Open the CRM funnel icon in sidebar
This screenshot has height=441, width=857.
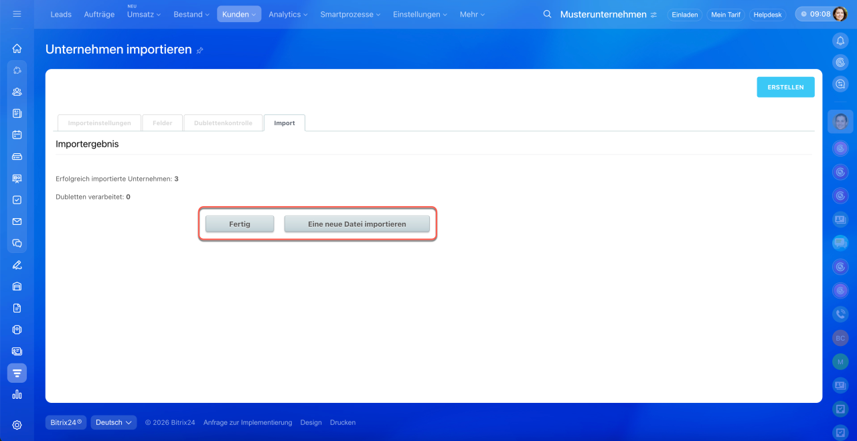(x=17, y=373)
